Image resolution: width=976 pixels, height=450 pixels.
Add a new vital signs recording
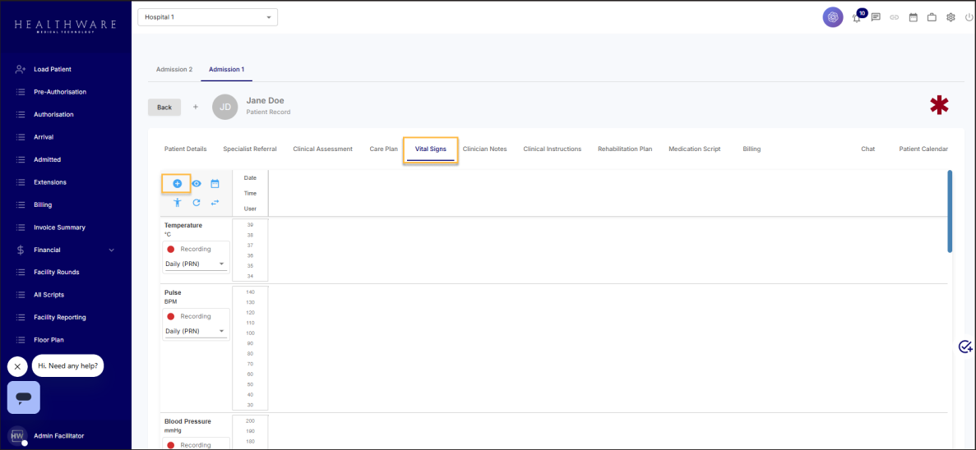pyautogui.click(x=177, y=183)
